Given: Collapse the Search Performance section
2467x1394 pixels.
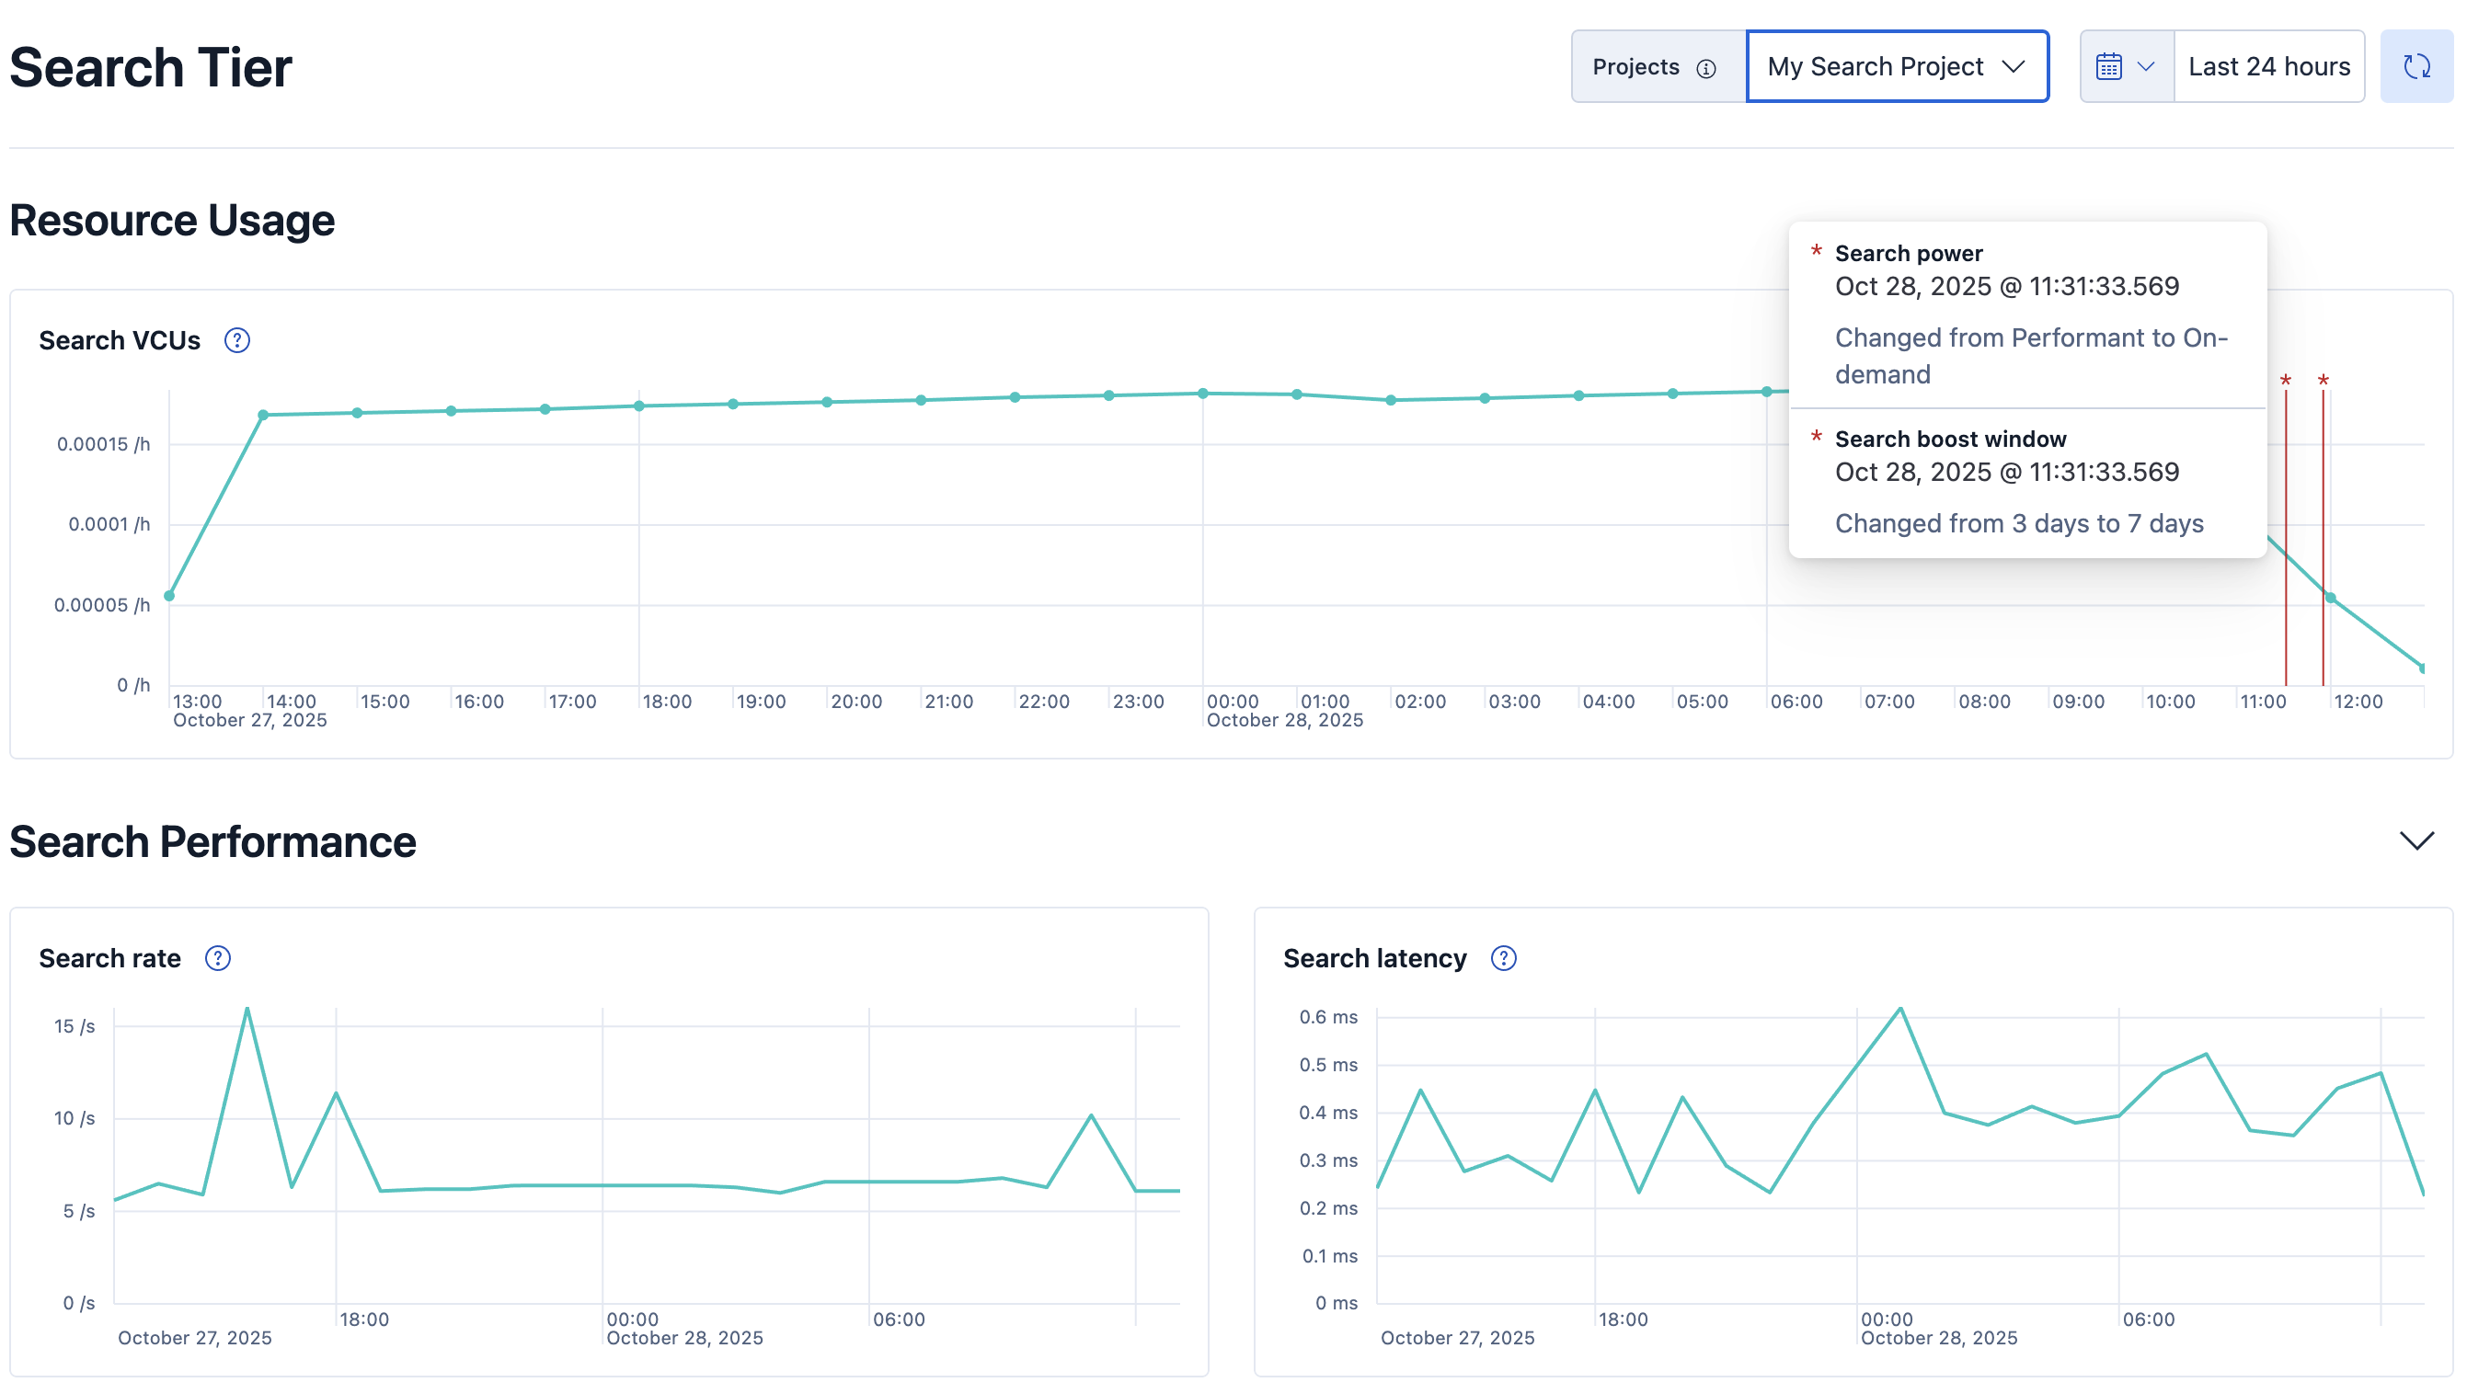Looking at the screenshot, I should pos(2417,840).
